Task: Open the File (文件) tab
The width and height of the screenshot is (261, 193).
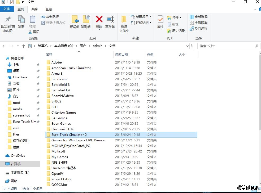Action: tap(6, 9)
